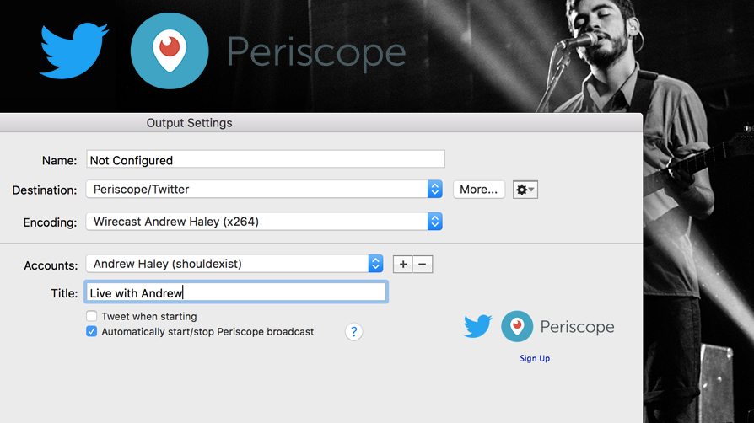Click the large Periscope logo in banner
The height and width of the screenshot is (423, 754).
coord(169,51)
